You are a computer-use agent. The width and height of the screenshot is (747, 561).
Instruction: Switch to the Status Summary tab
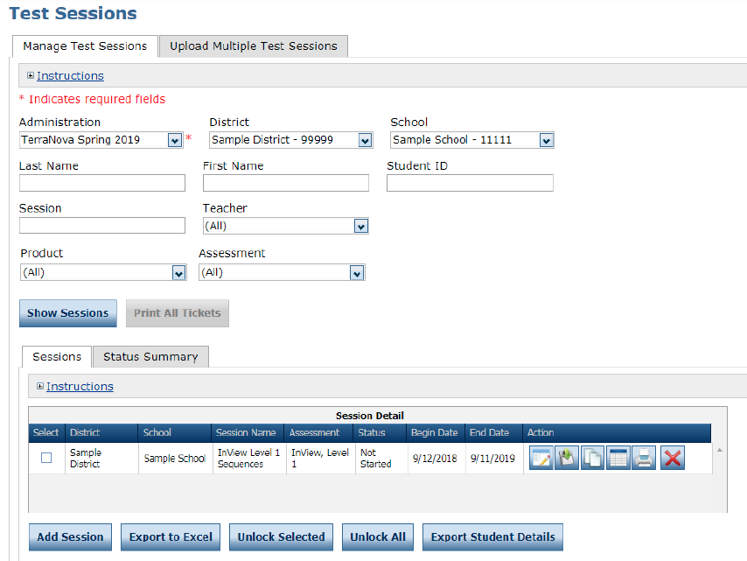[x=150, y=356]
